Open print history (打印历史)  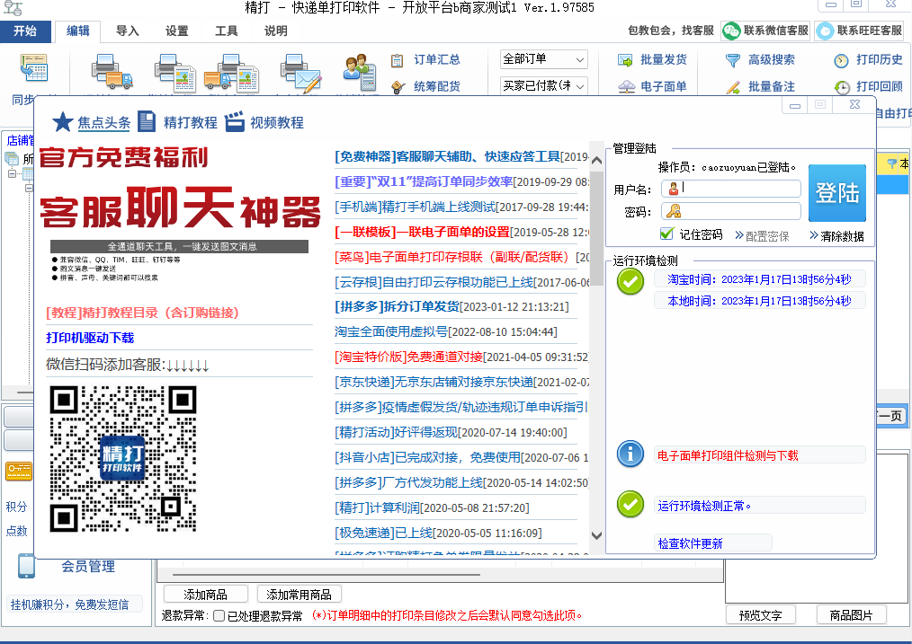[841, 60]
